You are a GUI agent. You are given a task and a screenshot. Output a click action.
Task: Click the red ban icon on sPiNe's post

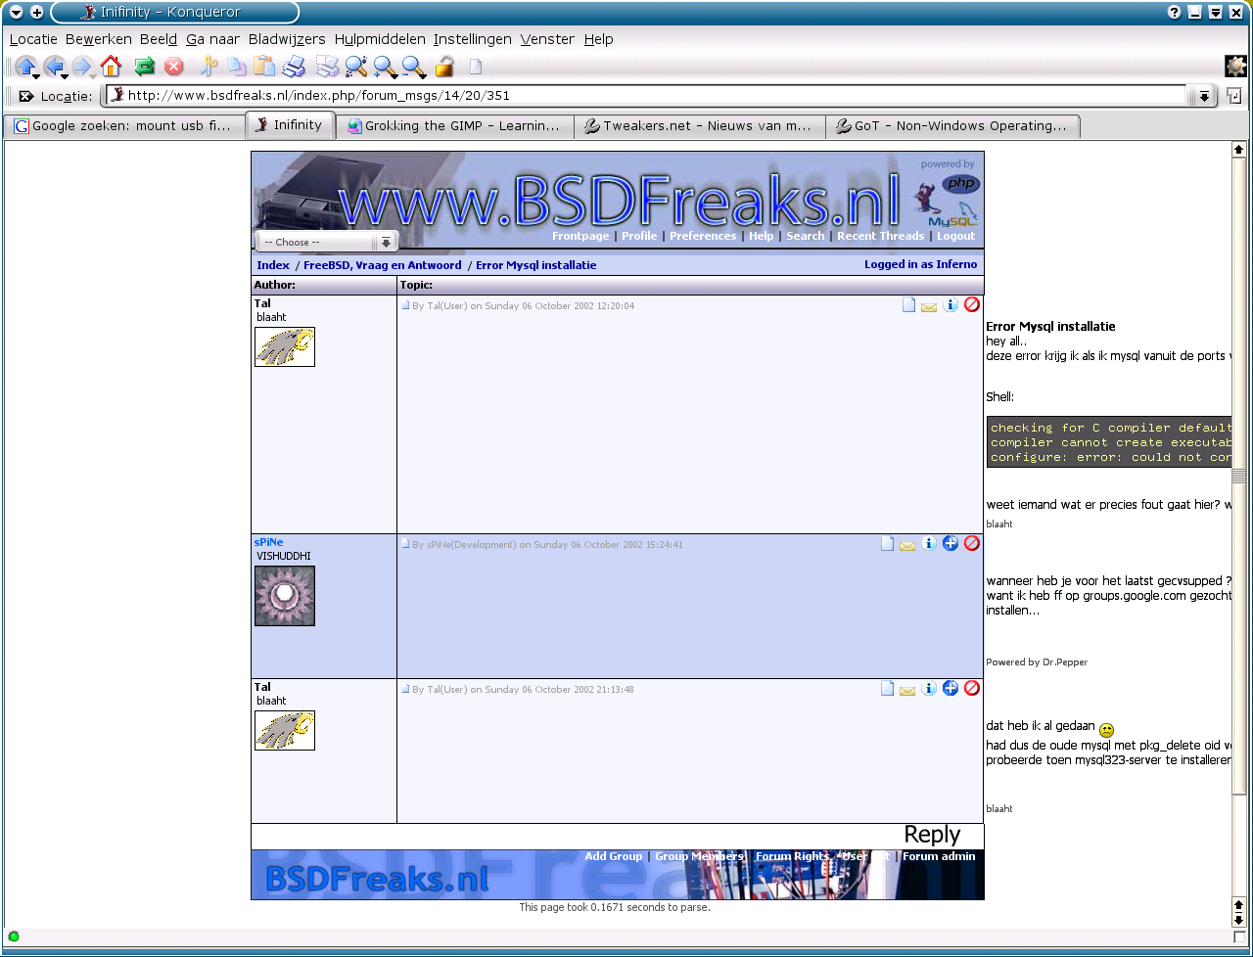pyautogui.click(x=972, y=543)
